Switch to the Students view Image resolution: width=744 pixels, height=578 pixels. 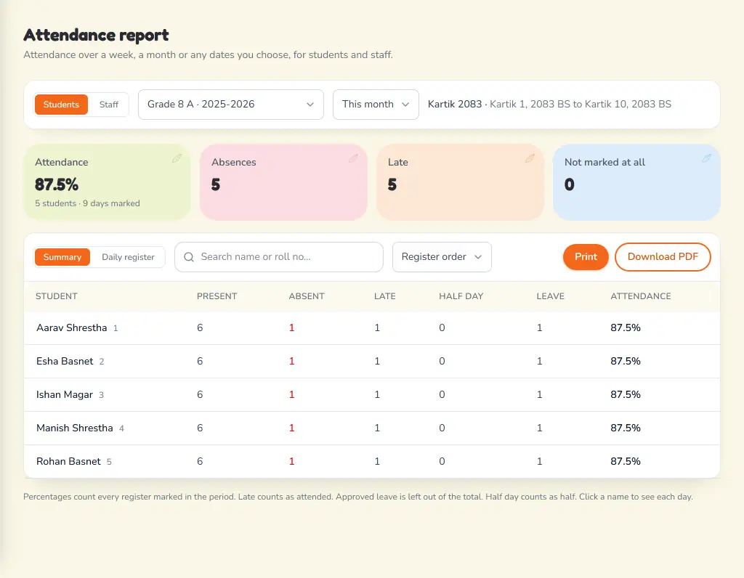(61, 105)
